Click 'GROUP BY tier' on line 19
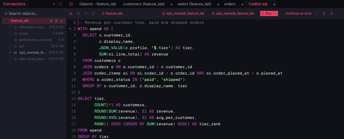Viewport: 344px width, 139px height. (x=93, y=137)
